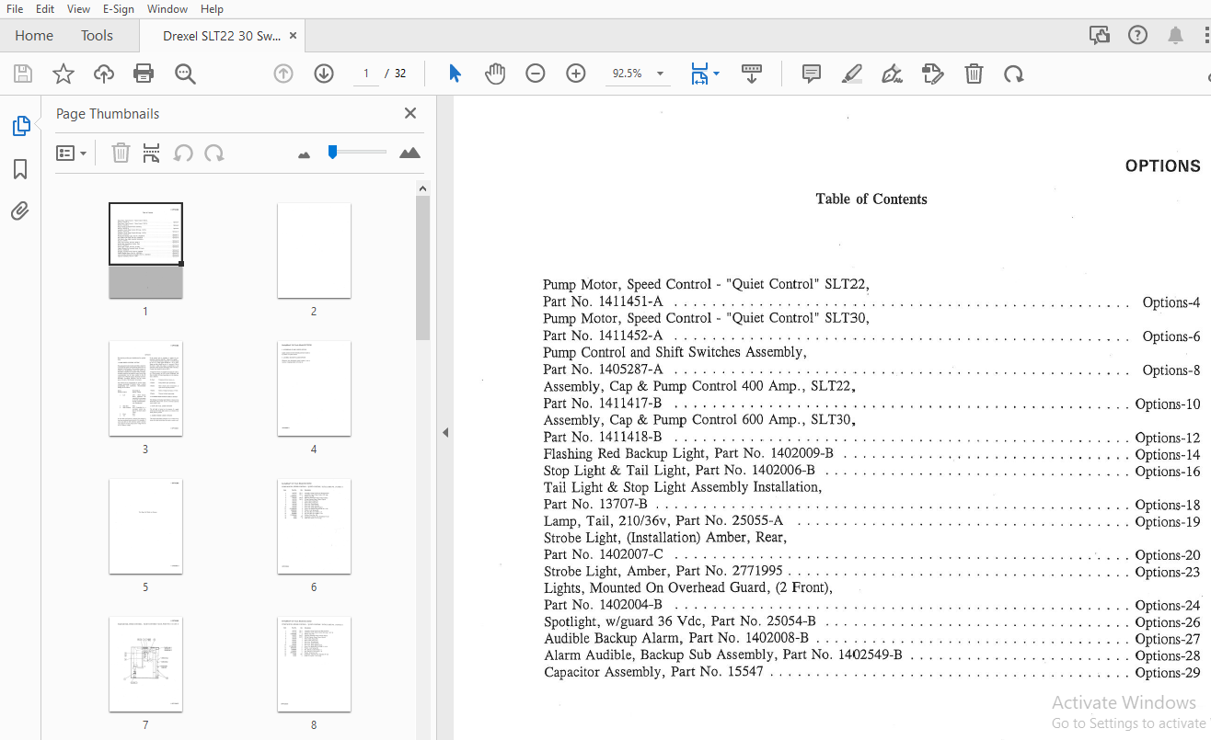Select page 2 thumbnail

coord(314,250)
